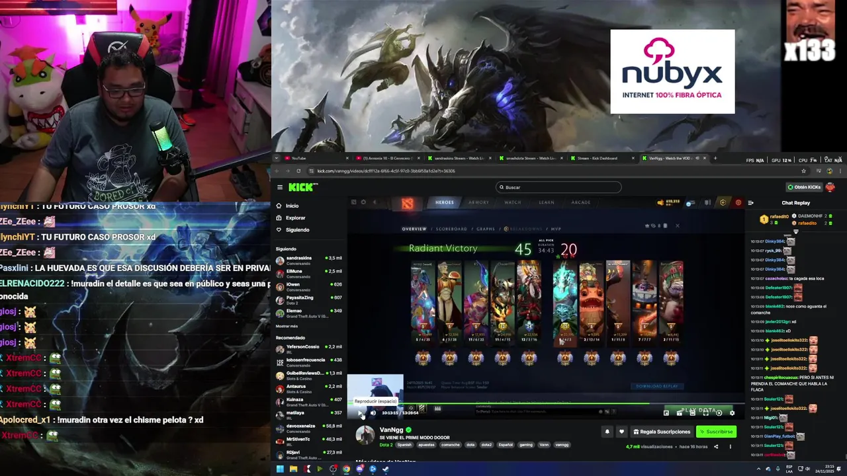
Task: Click the heart follow icon for VanNgg
Action: (x=621, y=432)
